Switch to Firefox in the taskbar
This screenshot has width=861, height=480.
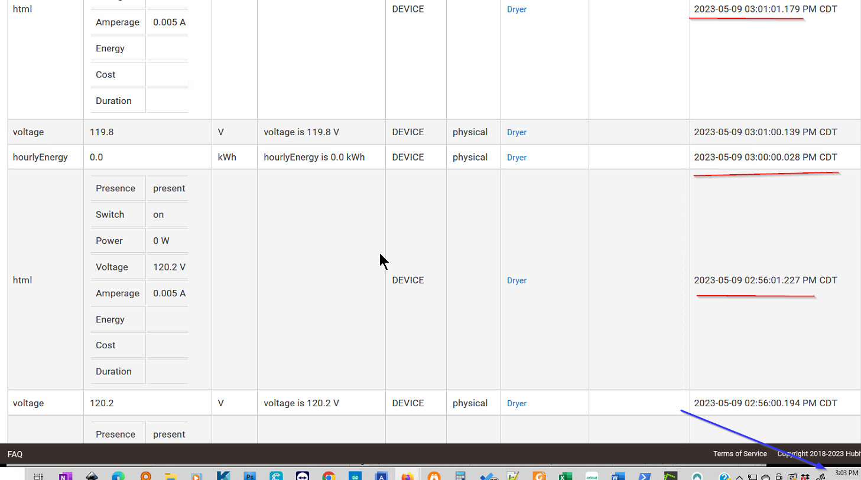(x=407, y=476)
